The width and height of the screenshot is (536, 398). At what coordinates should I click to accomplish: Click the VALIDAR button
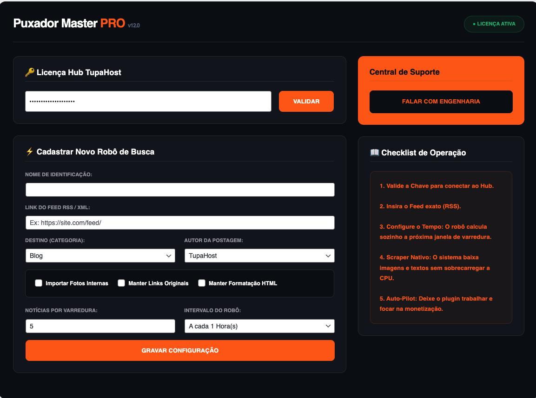pyautogui.click(x=306, y=101)
